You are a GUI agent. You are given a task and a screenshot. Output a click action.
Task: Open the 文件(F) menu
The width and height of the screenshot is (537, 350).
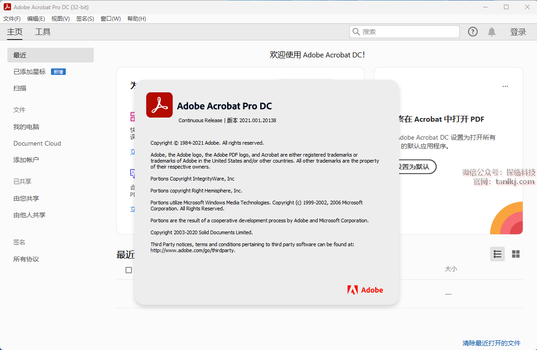coord(12,18)
